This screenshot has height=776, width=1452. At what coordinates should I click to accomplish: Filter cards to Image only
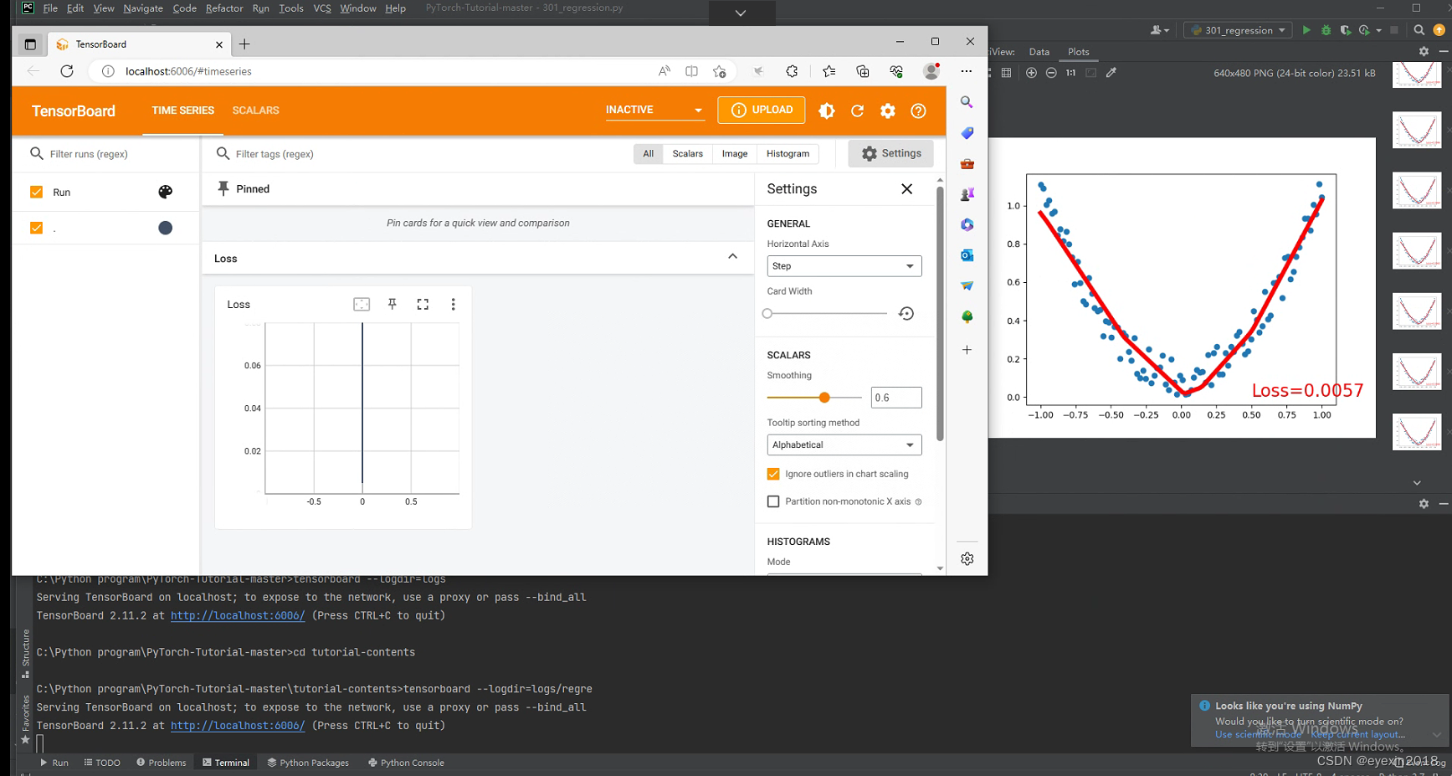[x=735, y=154]
